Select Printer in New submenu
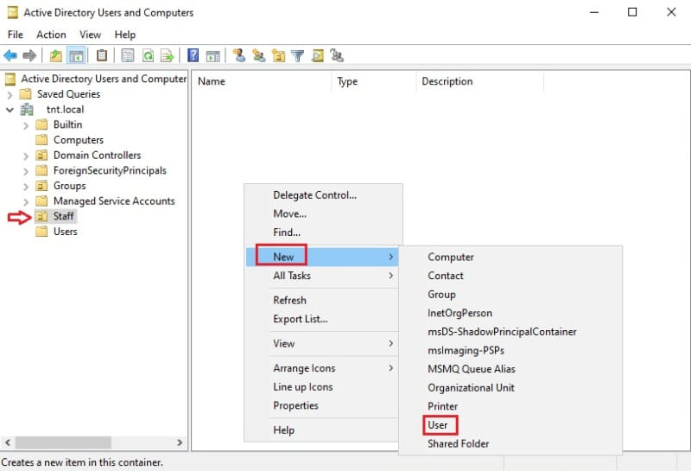 click(510, 406)
